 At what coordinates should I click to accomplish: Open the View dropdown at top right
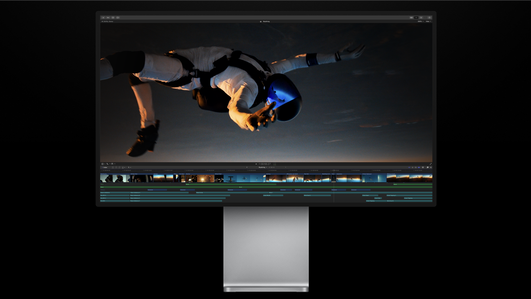pyautogui.click(x=428, y=21)
